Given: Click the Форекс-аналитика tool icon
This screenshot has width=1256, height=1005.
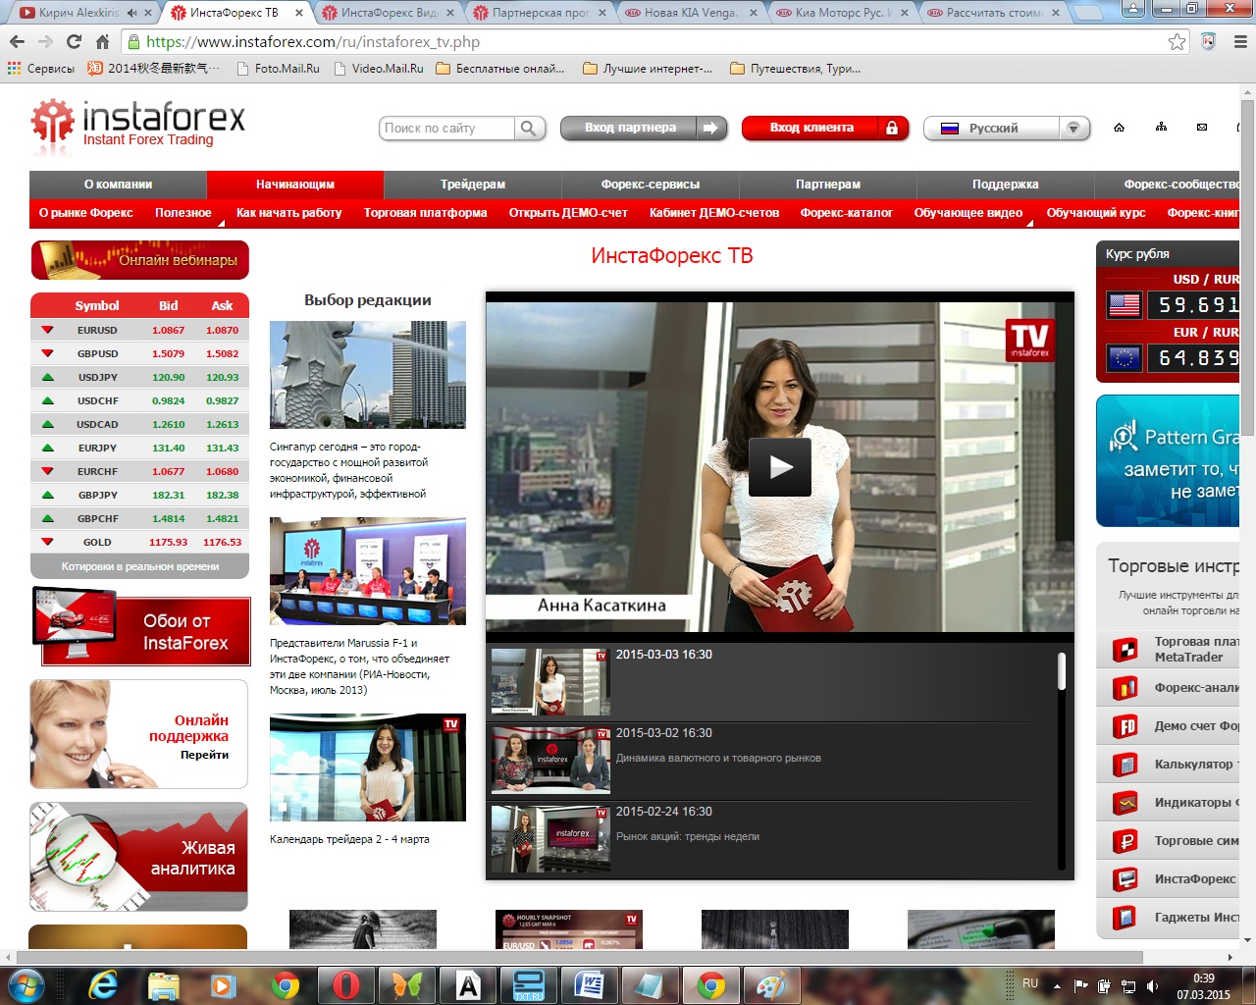Looking at the screenshot, I should pos(1125,688).
